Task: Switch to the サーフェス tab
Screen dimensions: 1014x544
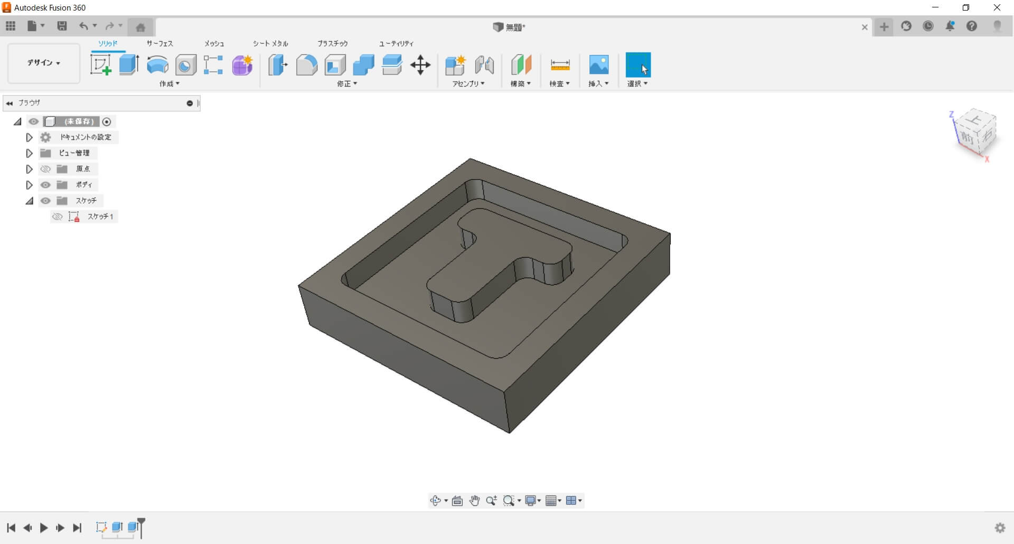Action: tap(159, 43)
